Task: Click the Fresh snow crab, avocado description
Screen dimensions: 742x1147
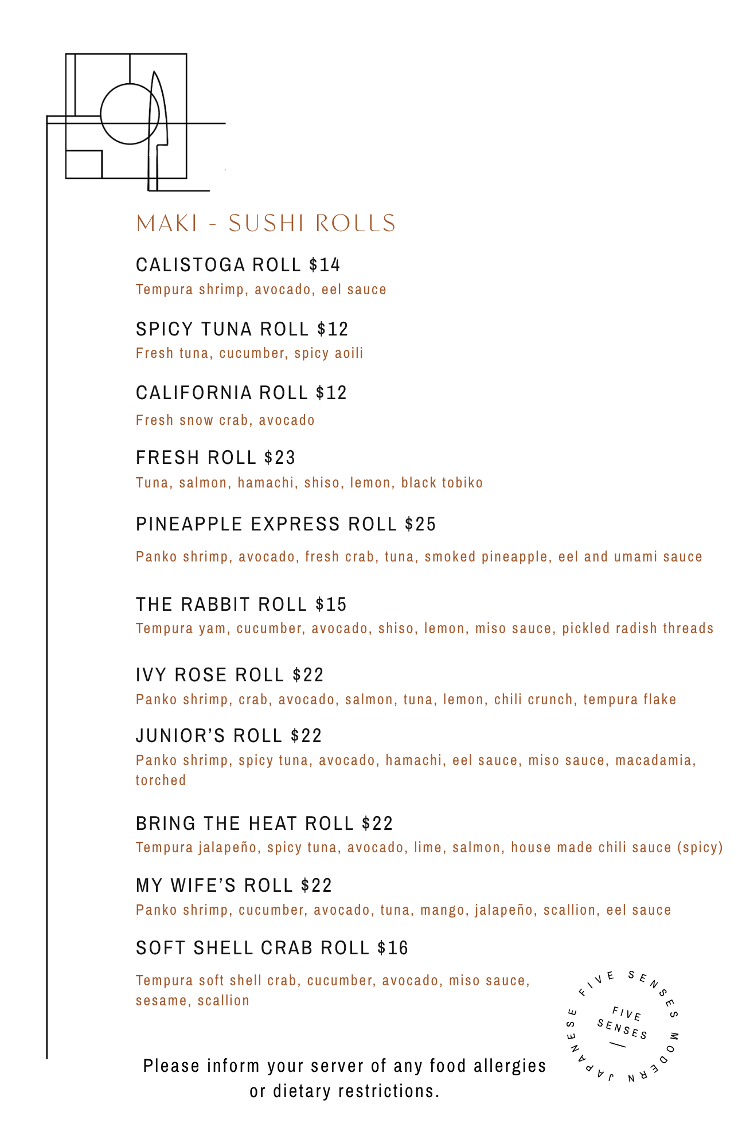Action: click(225, 420)
